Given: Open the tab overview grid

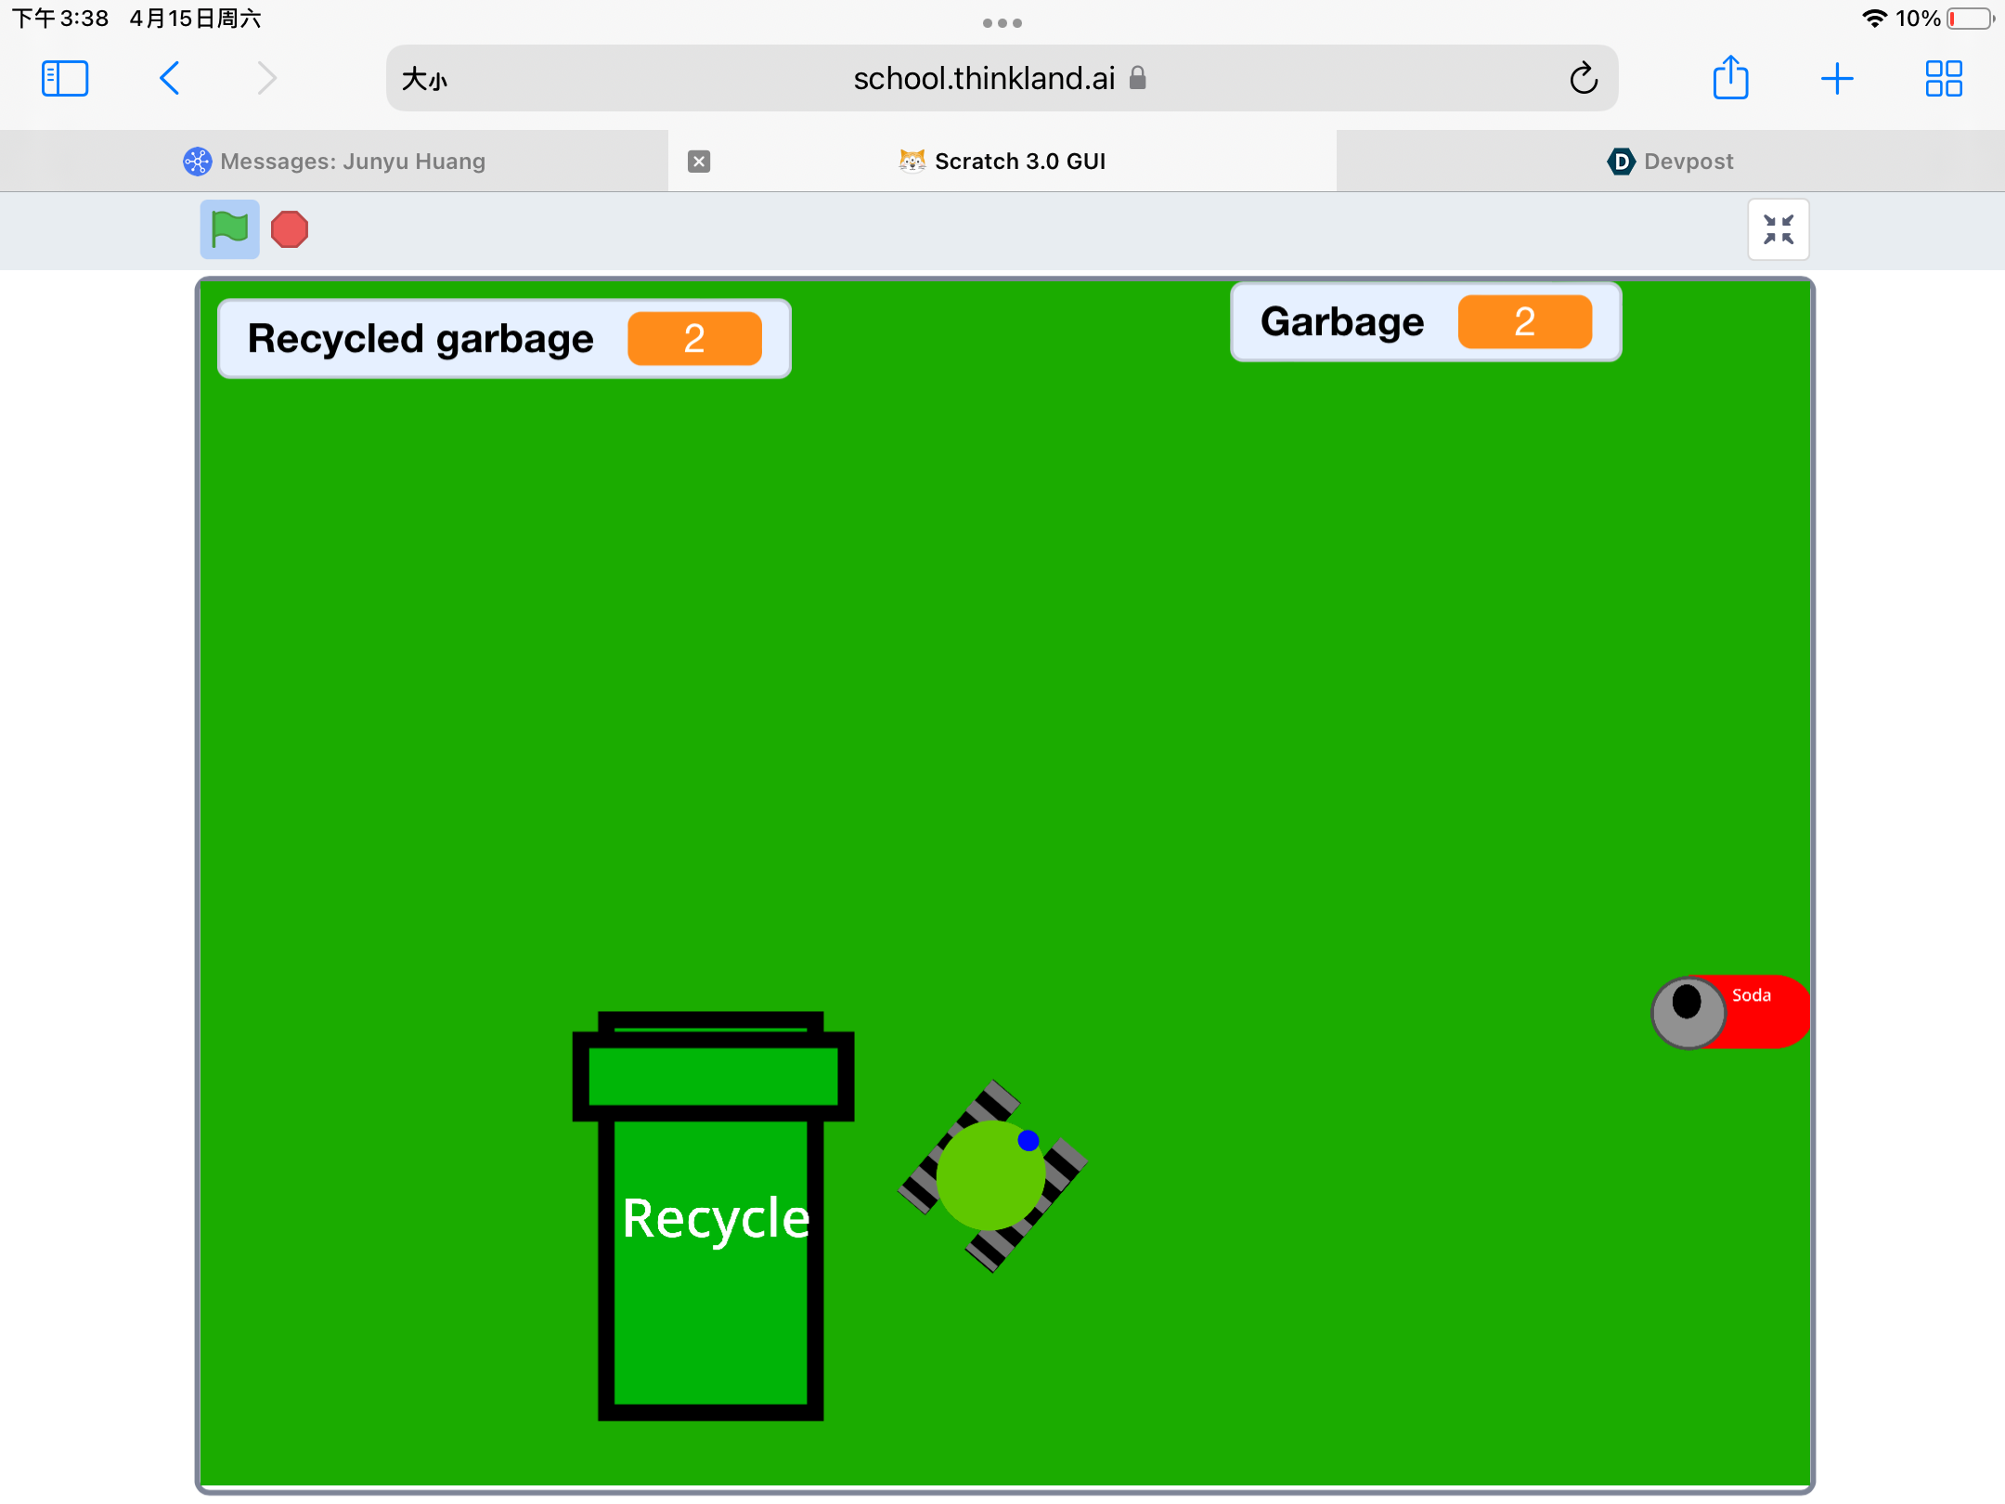Looking at the screenshot, I should coord(1943,79).
